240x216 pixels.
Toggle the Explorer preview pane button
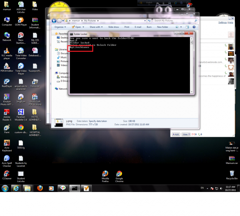point(187,27)
